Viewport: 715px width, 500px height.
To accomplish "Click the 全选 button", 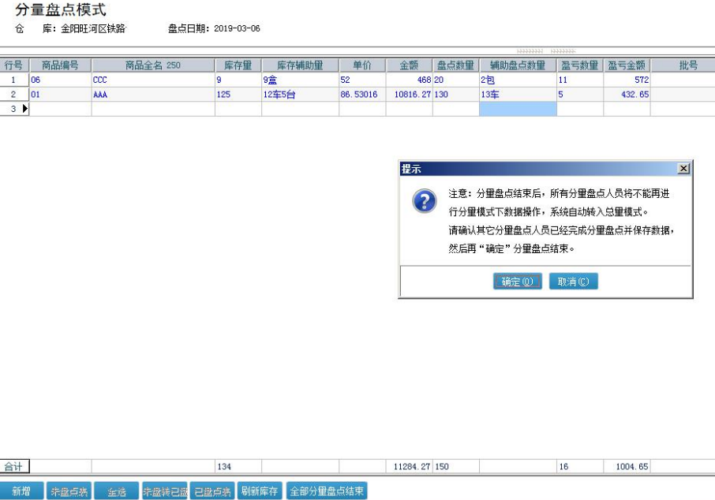I will (x=116, y=491).
